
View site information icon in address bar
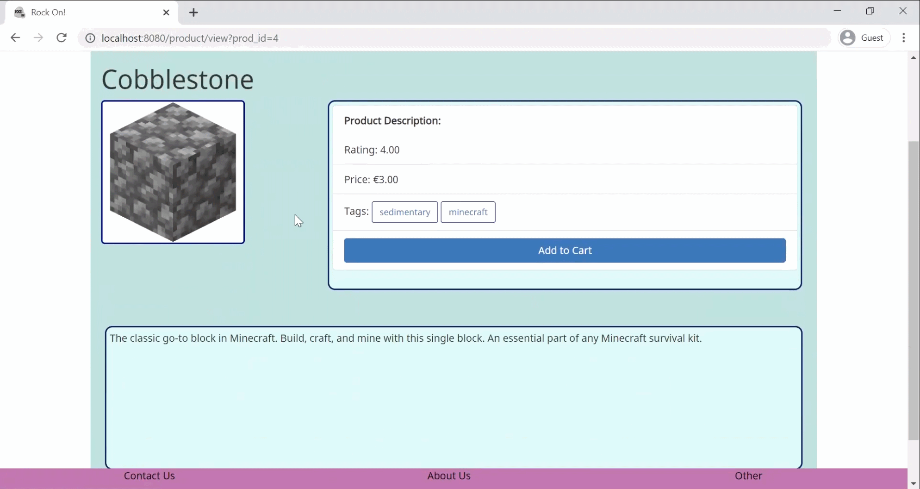90,38
